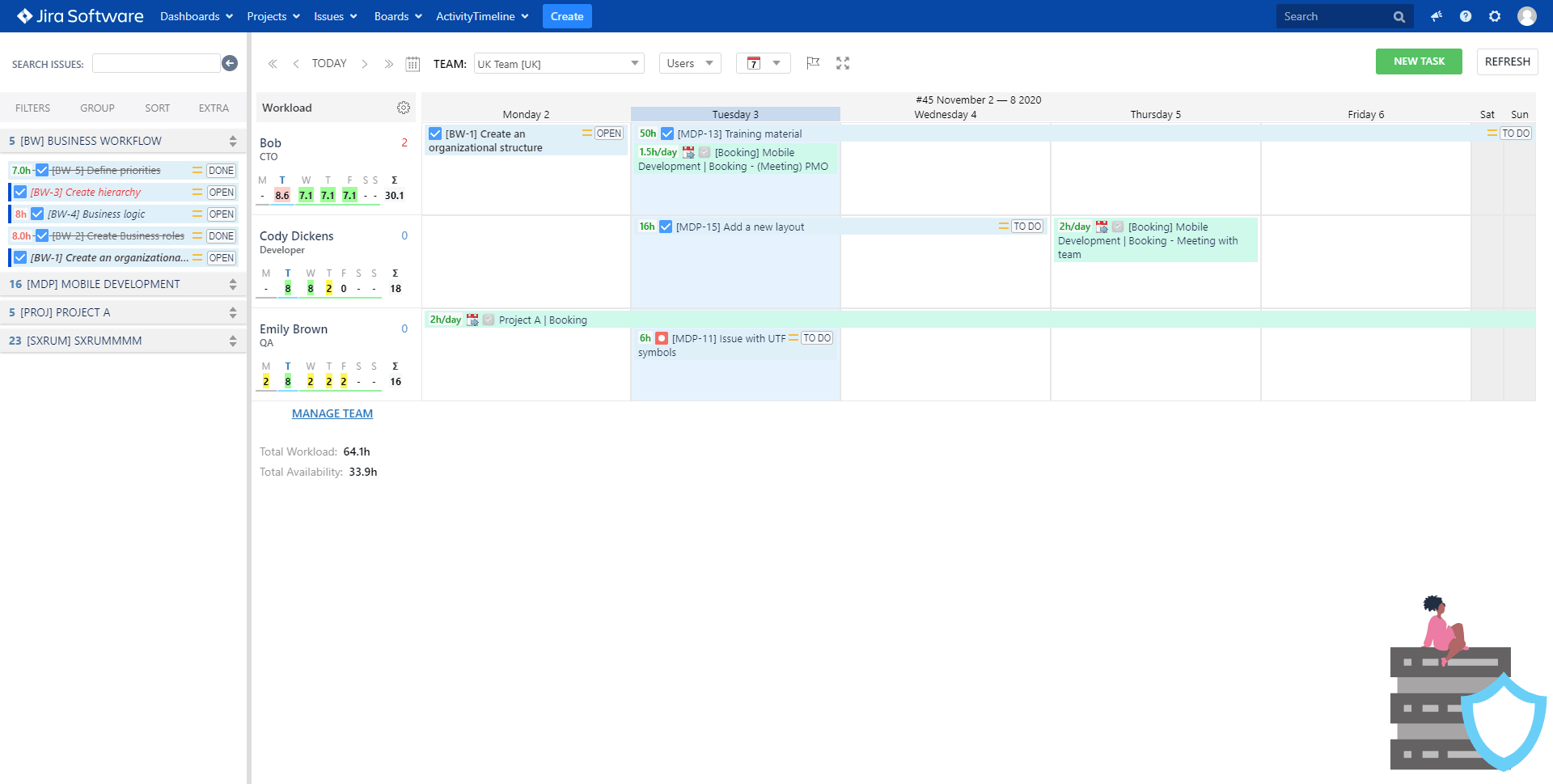Open Jira administration gear icon

pos(1495,16)
